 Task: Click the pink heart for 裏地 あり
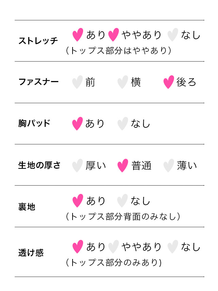tap(78, 201)
